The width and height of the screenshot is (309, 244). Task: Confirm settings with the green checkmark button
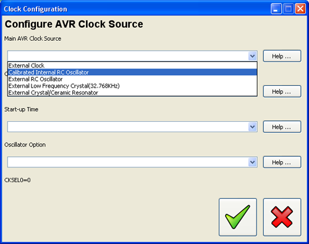238,217
